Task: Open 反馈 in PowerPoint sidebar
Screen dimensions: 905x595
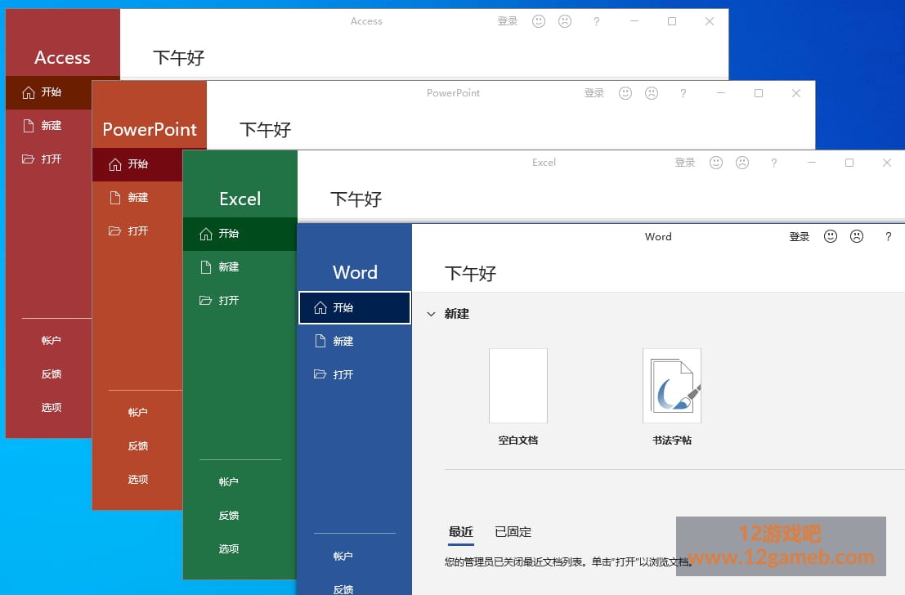Action: [137, 446]
